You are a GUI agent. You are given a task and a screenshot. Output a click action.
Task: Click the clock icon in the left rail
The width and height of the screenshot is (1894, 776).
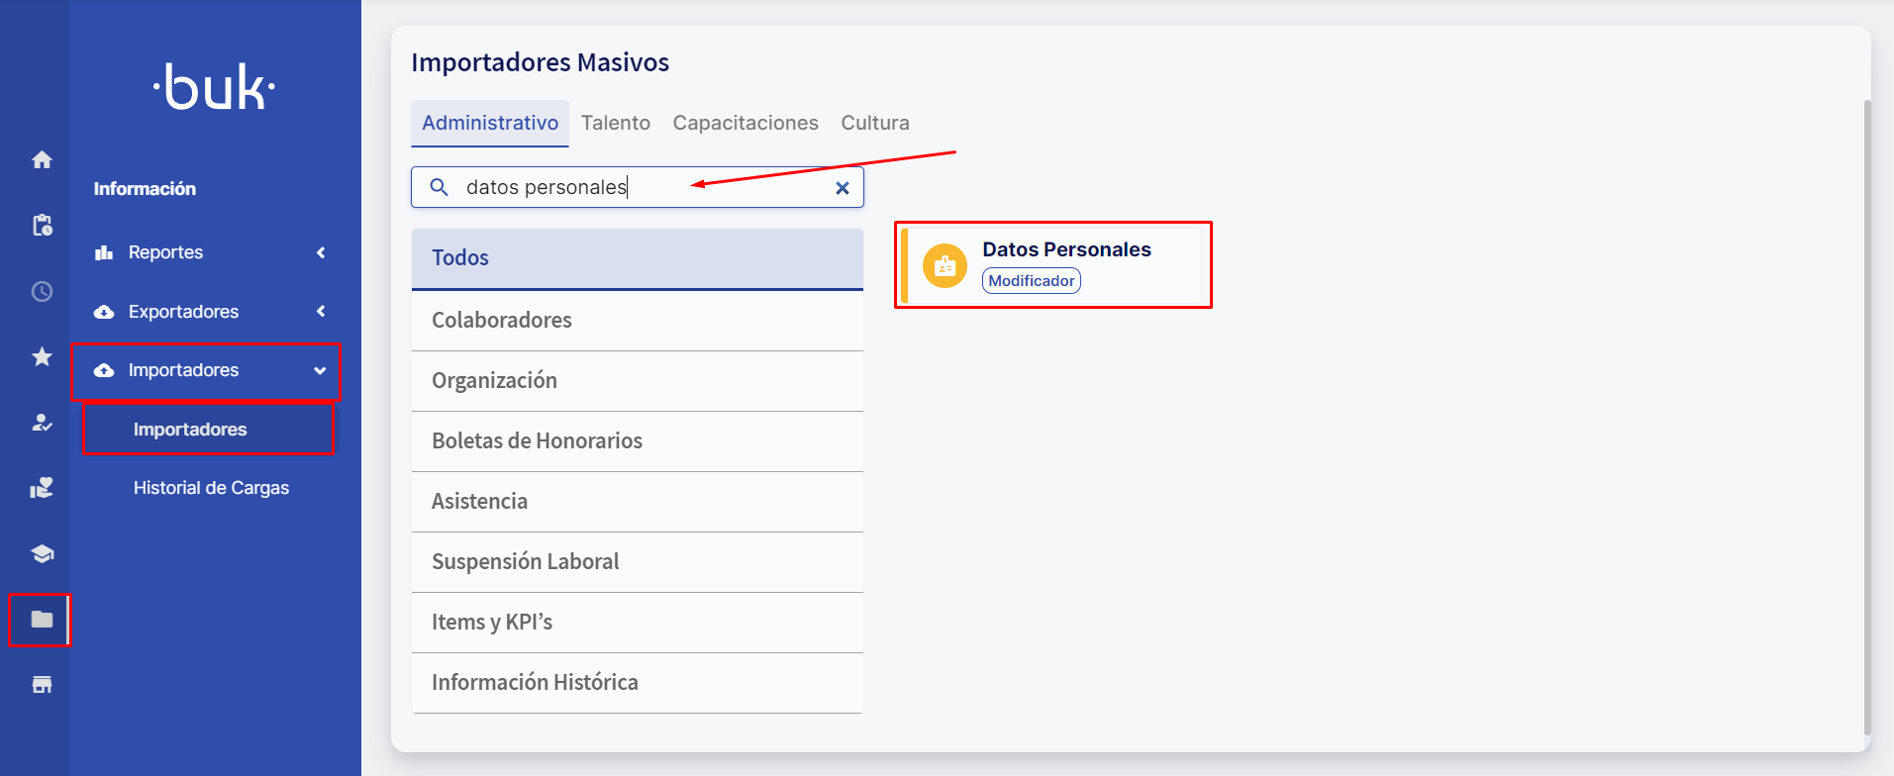click(x=42, y=291)
